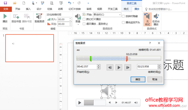The height and width of the screenshot is (110, 188).
Task: Enable 跨幻灯片播放 checkbox
Action: 84,19
